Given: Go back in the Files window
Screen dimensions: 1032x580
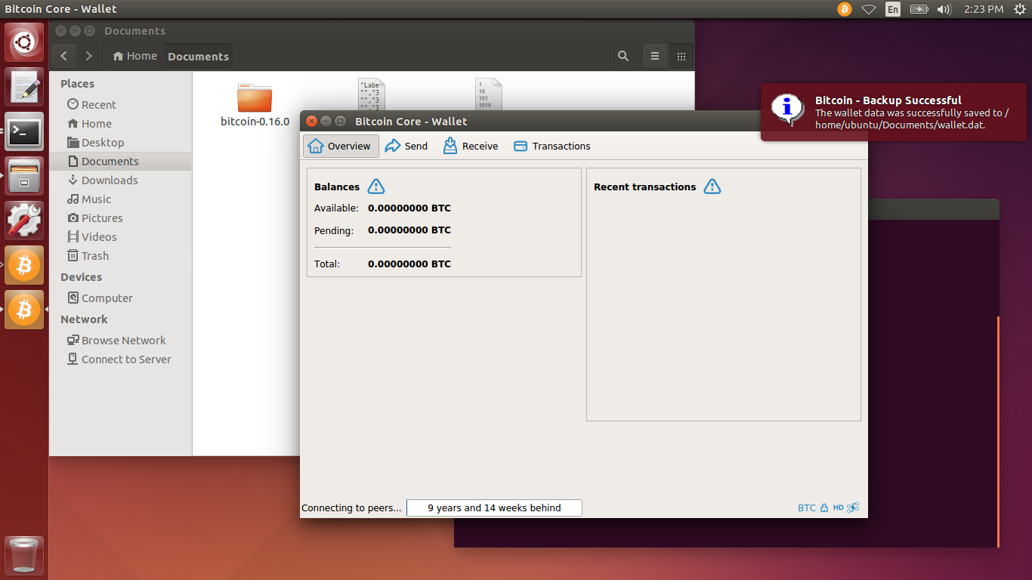Looking at the screenshot, I should click(63, 56).
